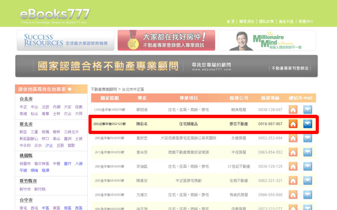337x210 pixels.
Task: Click email icon for 0938-128-687 row
Action: pyautogui.click(x=308, y=110)
